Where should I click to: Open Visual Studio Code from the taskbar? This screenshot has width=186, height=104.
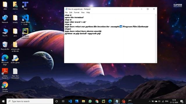(x=70, y=101)
